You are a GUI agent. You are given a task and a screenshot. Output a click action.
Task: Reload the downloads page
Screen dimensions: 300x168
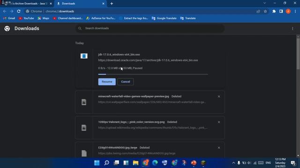coord(19,11)
